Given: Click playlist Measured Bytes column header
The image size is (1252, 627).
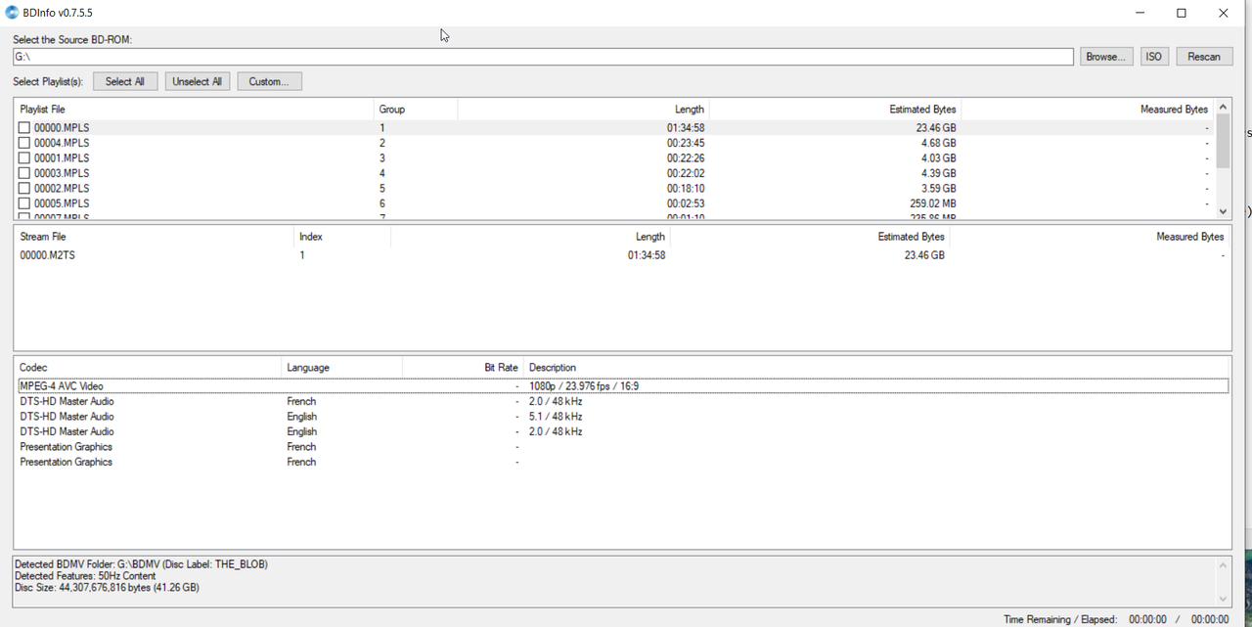Looking at the screenshot, I should 1088,110.
